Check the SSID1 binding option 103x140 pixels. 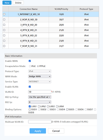[x=30, y=109]
